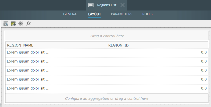211x107 pixels.
Task: Click the 'Configure an aggregation' footer area
Action: (107, 98)
